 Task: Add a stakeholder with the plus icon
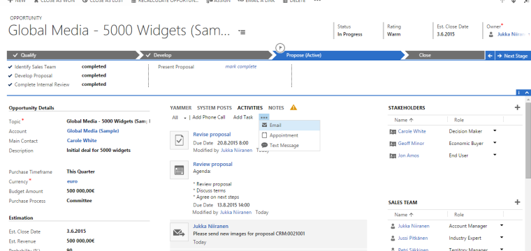tap(517, 107)
